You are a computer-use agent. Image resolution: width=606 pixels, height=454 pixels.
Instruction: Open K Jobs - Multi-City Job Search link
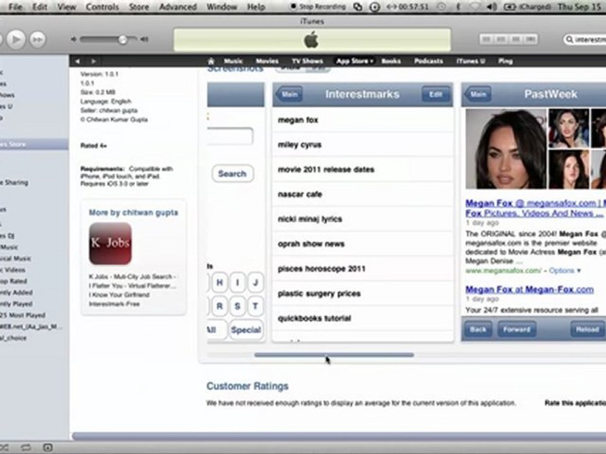(132, 276)
